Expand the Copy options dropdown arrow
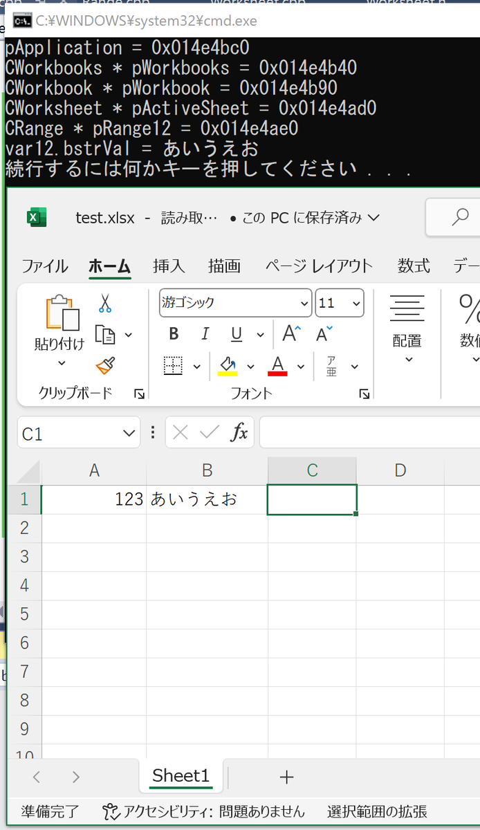The height and width of the screenshot is (830, 480). 128,335
